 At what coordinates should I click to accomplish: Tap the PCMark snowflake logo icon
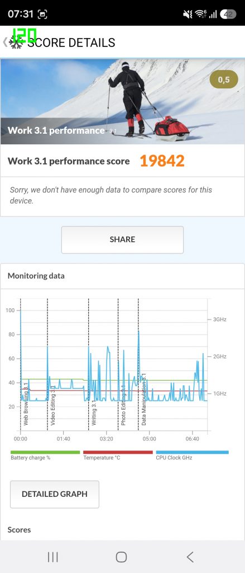point(16,43)
